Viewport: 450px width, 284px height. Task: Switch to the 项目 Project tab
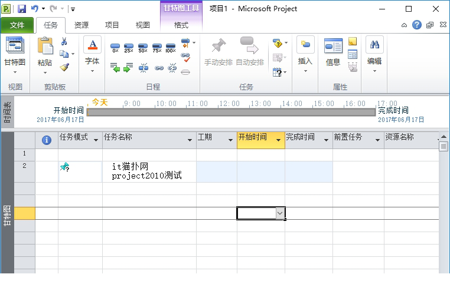click(112, 25)
